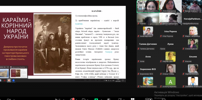The width and height of the screenshot is (202, 100).
Task: Select Емілія Давидович's video tile
Action: click(x=170, y=19)
